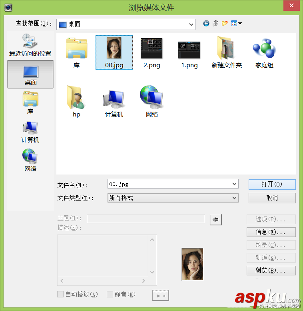Select the 家庭组 icon
Viewport: 303px width, 311px height.
point(264,53)
